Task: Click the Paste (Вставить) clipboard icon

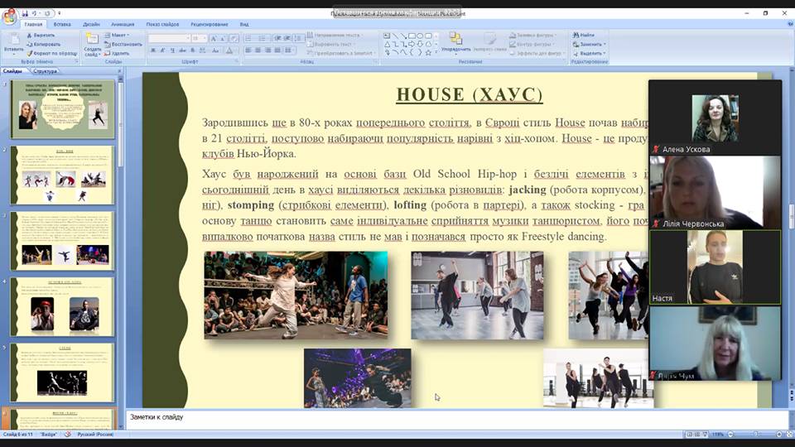Action: (13, 41)
